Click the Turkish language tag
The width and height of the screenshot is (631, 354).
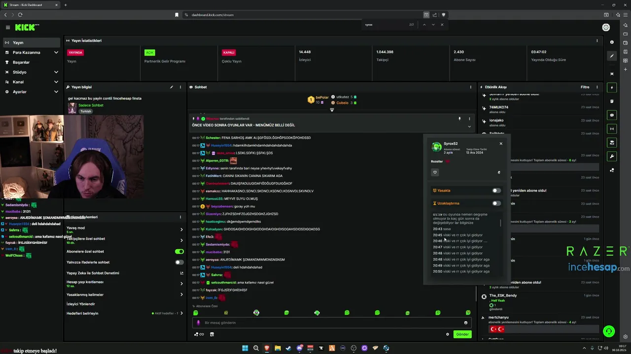tap(86, 111)
